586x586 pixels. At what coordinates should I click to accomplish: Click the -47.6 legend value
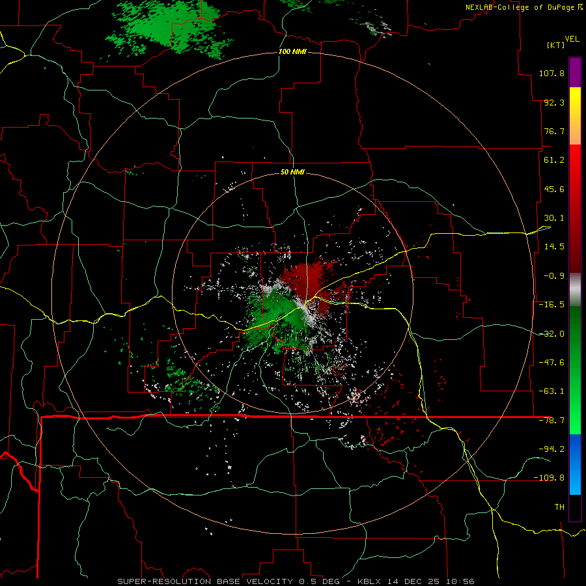[551, 363]
